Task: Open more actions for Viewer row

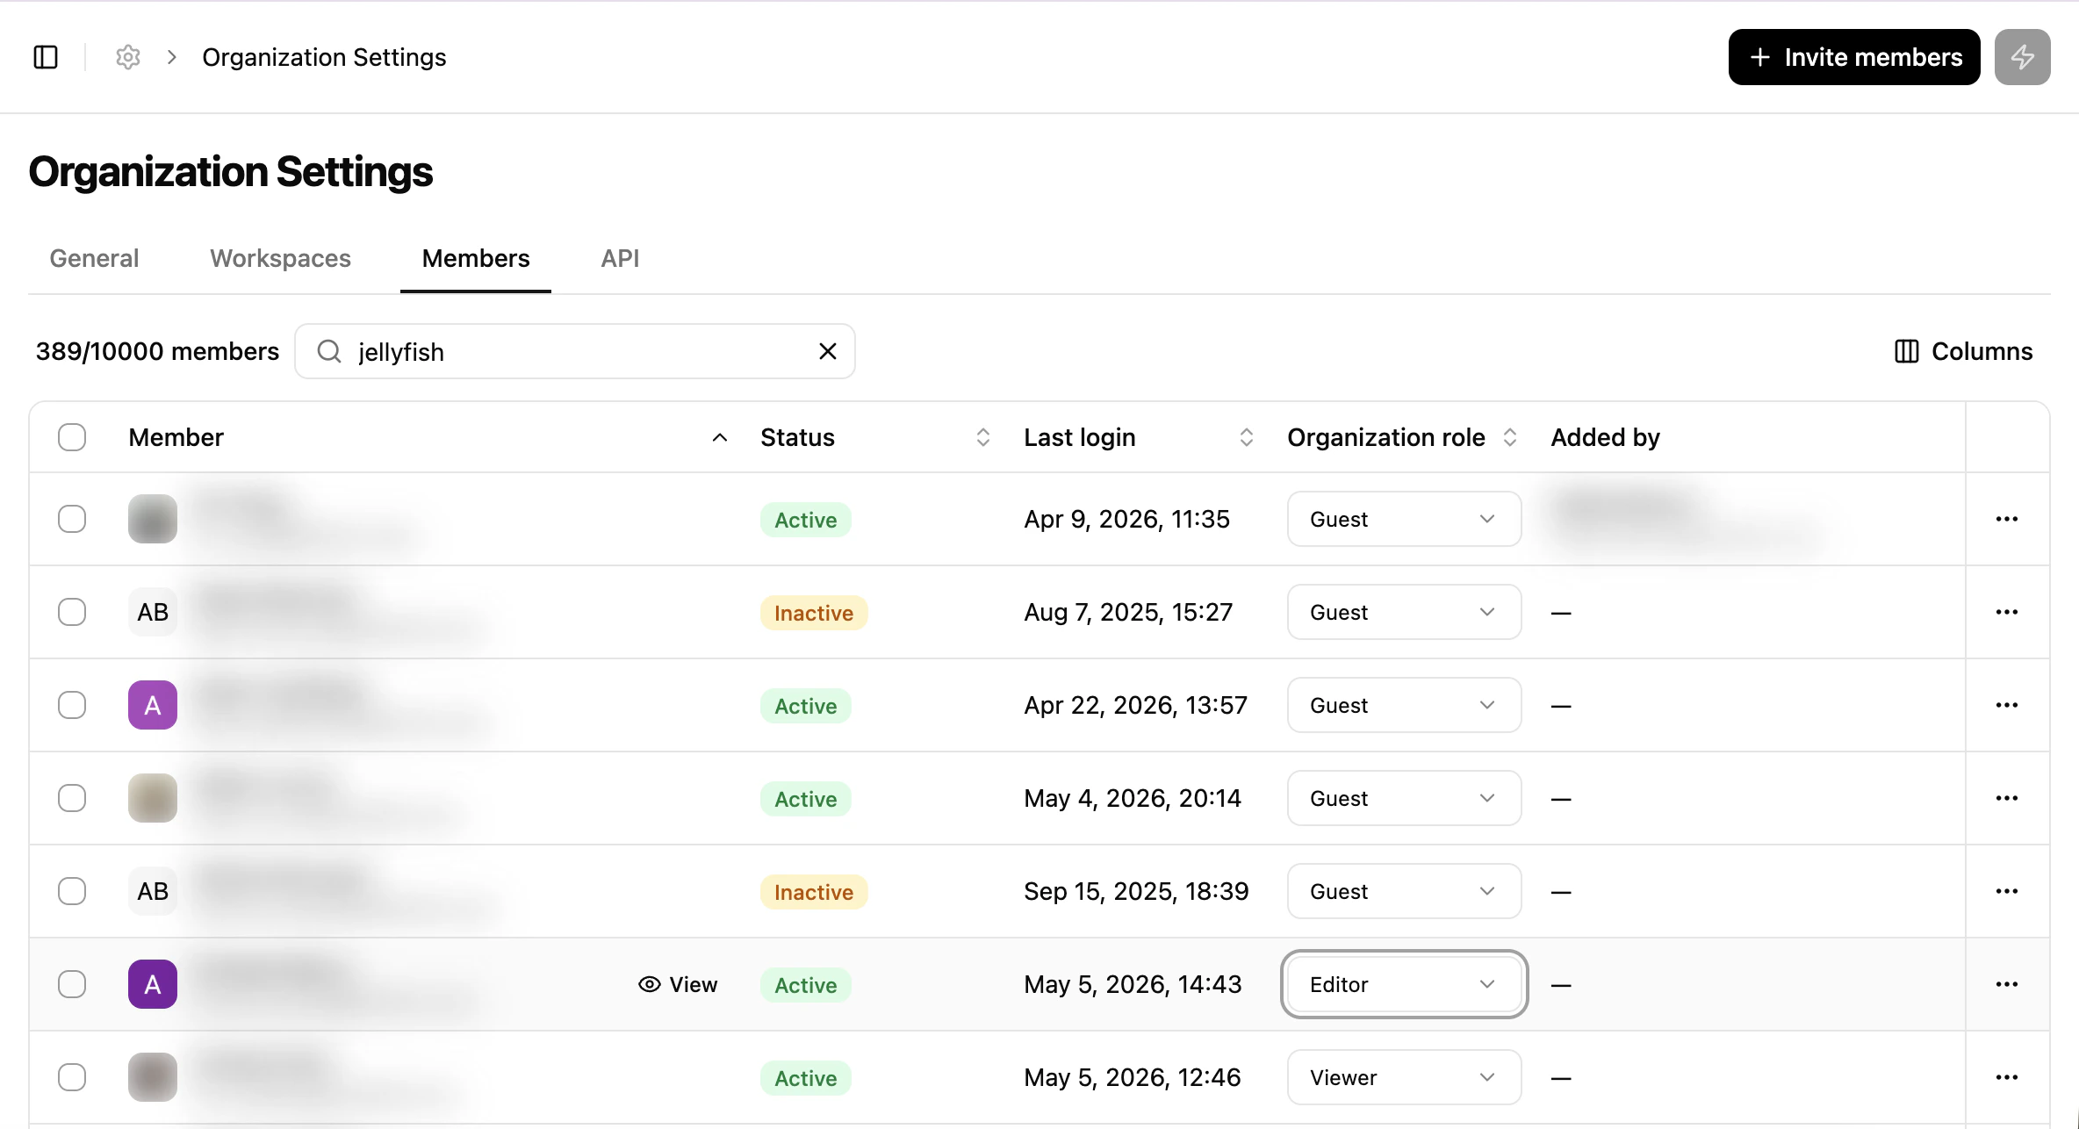Action: click(x=2007, y=1077)
